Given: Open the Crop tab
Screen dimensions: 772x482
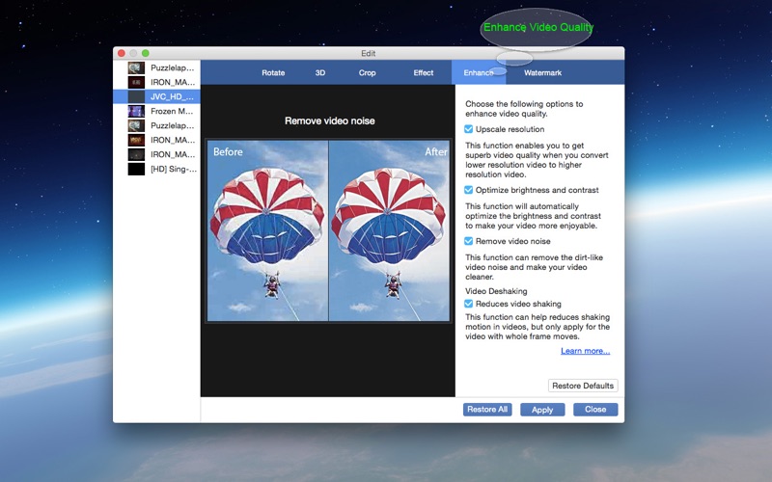Looking at the screenshot, I should [368, 73].
